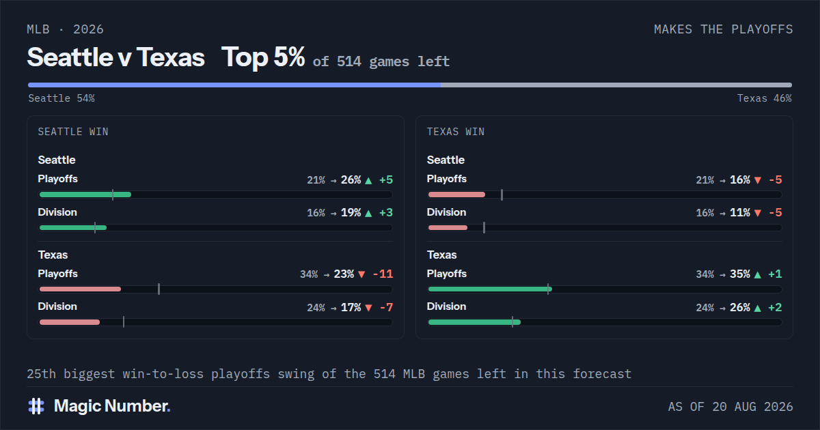Click the 25th biggest swing caption
This screenshot has height=430, width=820.
pyautogui.click(x=329, y=374)
